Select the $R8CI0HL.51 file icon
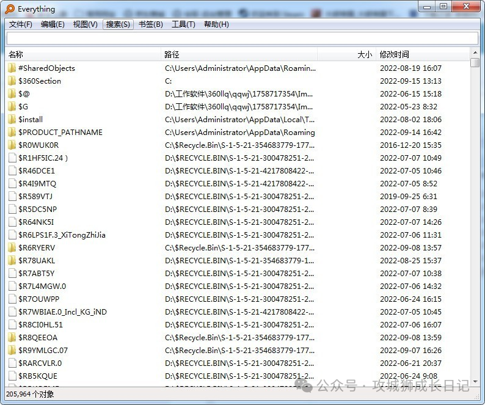485x405 pixels. [x=12, y=325]
